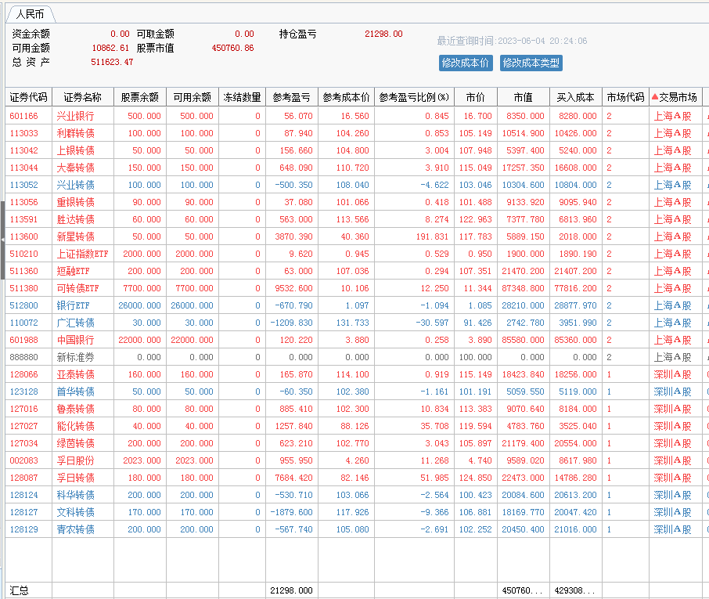The width and height of the screenshot is (709, 599).
Task: Sort by 参考成本价 column header
Action: pos(347,97)
